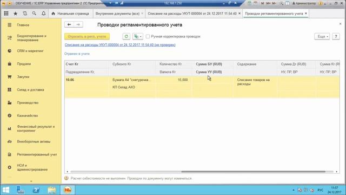Open notifications via the bell icon
Viewport: 346px width, 195px height.
point(44,14)
